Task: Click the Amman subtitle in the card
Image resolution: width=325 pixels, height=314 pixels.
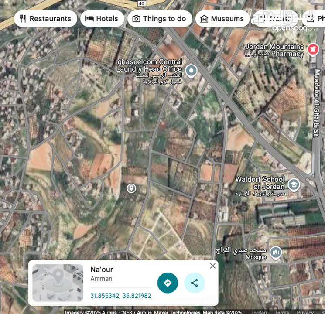Action: 101,279
